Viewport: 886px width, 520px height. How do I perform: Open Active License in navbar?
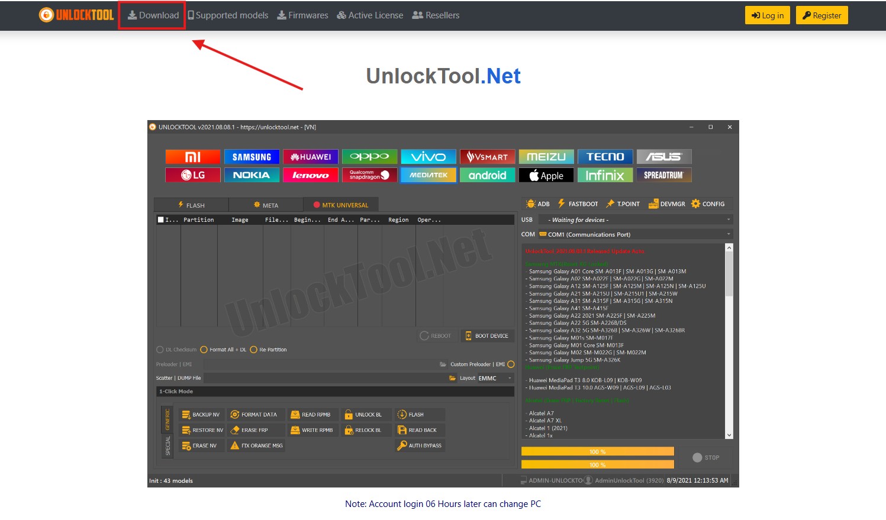point(370,15)
